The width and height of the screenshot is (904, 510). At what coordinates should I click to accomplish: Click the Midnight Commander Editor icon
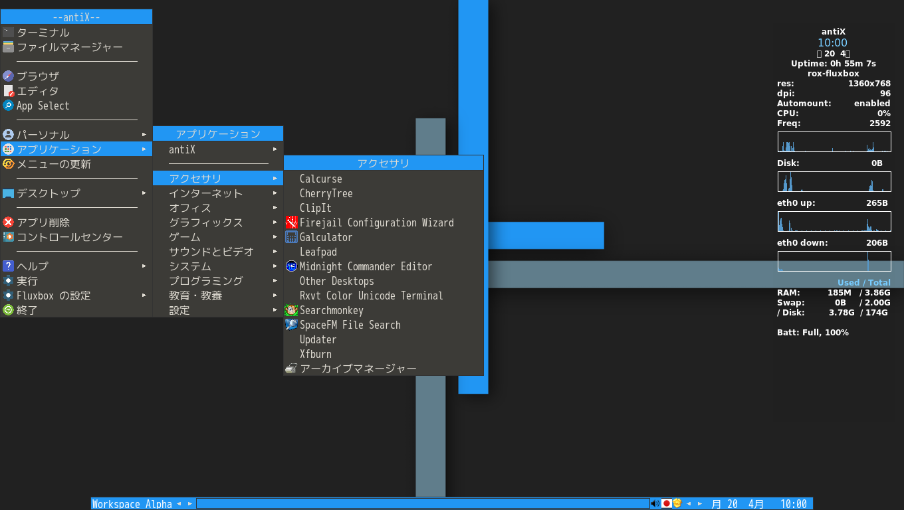click(x=291, y=266)
